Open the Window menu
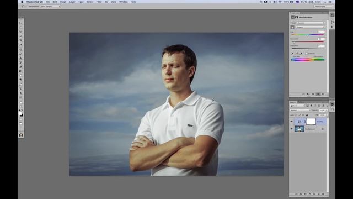Image resolution: width=353 pixels, height=199 pixels. (x=124, y=2)
